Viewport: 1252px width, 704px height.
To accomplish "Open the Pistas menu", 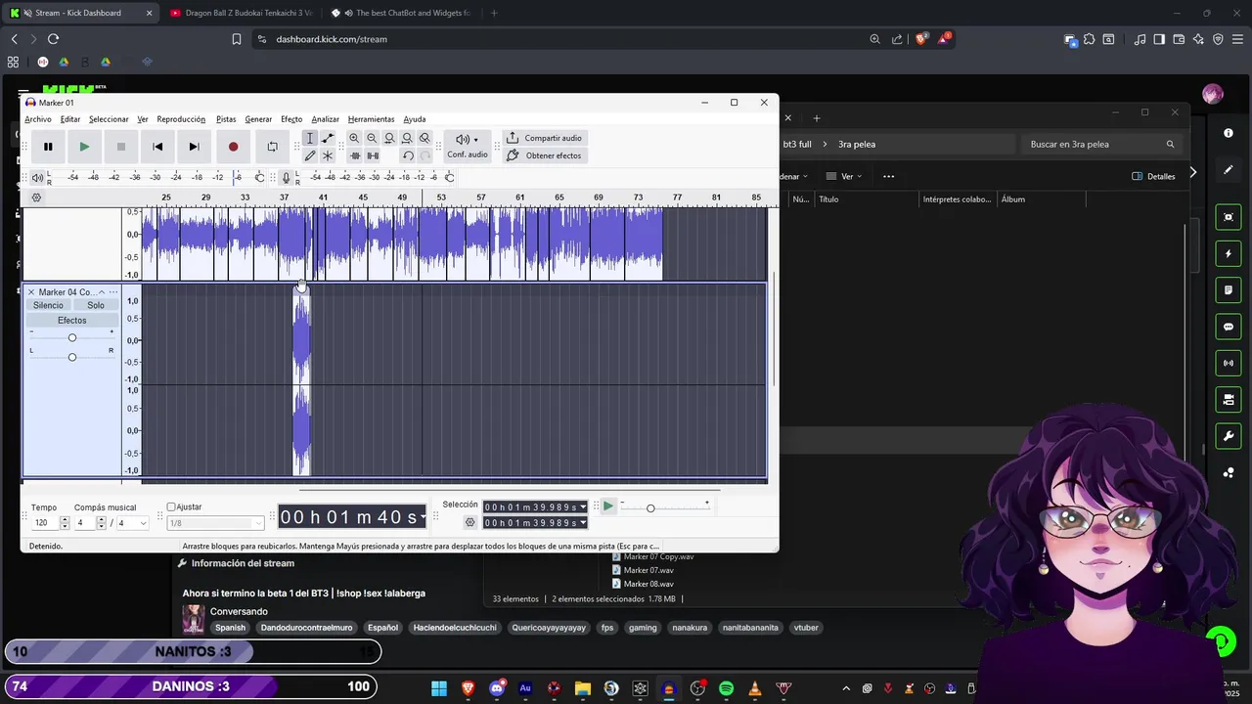I will click(226, 119).
